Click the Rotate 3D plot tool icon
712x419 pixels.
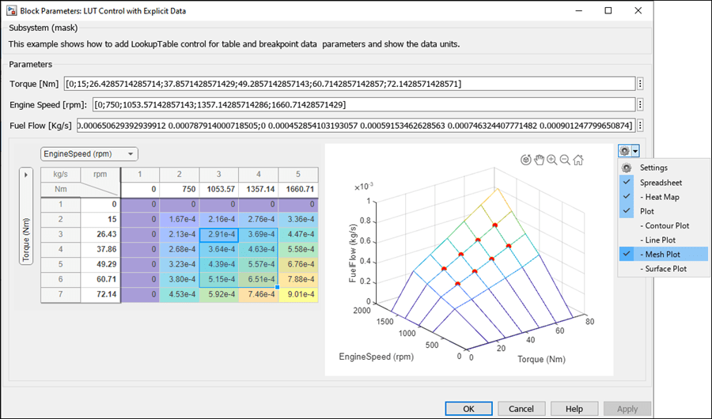(526, 160)
